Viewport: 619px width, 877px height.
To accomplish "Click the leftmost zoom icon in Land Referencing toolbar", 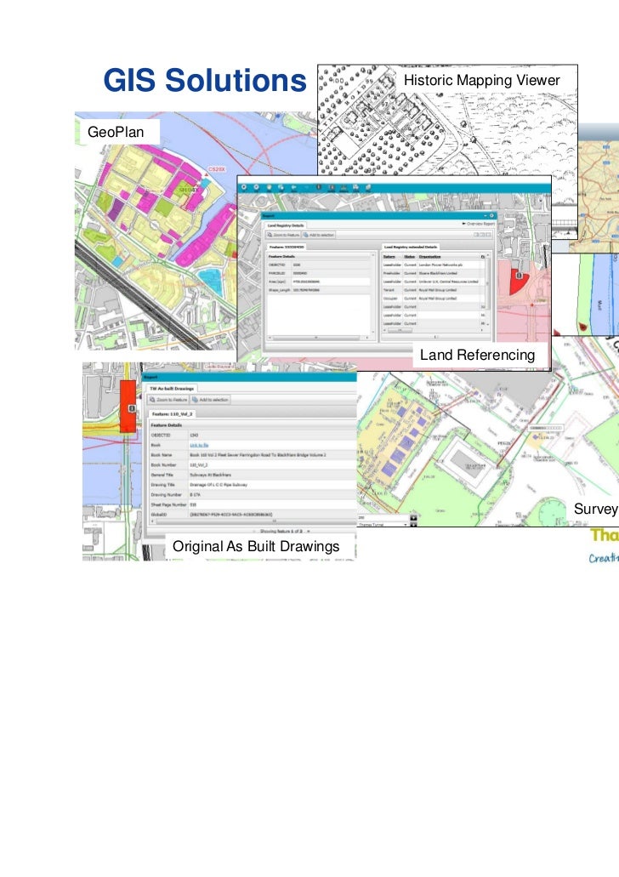I will pos(244,187).
